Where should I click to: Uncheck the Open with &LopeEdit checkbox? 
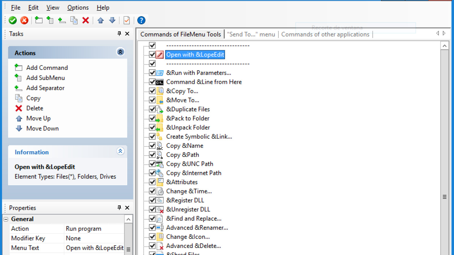click(x=152, y=54)
